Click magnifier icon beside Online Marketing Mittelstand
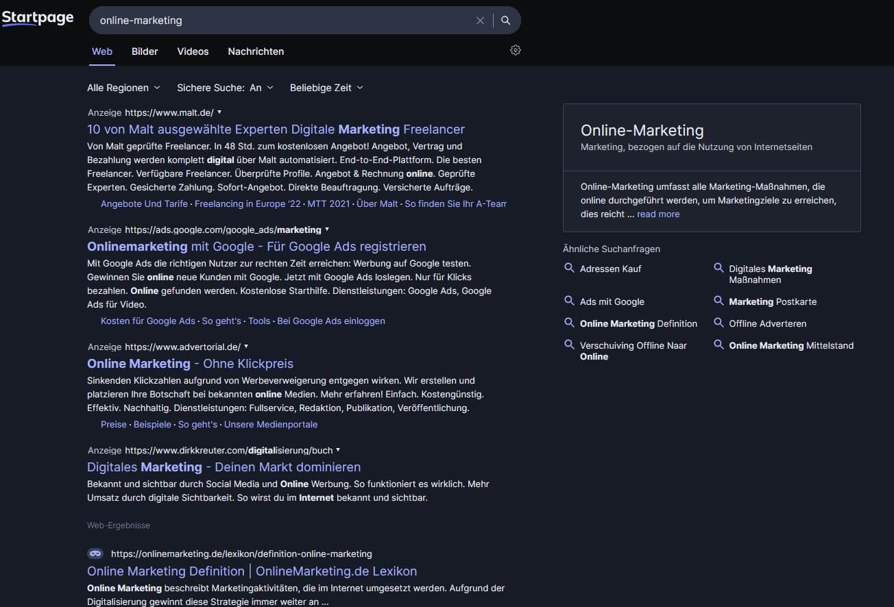 pos(718,345)
